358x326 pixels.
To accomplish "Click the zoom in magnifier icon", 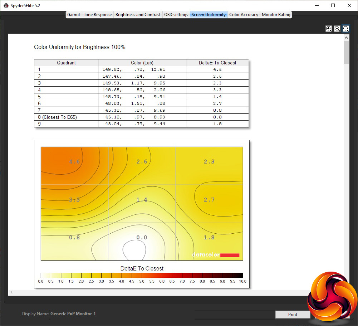I will pyautogui.click(x=329, y=29).
